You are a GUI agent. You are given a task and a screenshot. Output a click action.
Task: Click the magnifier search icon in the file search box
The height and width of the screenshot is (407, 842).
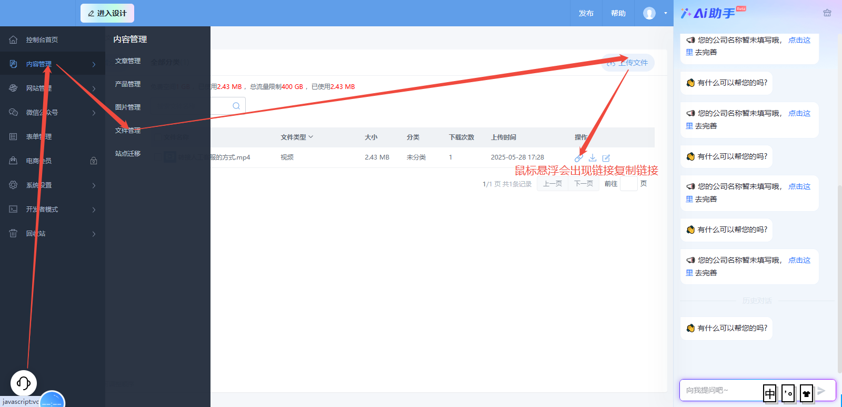(236, 106)
